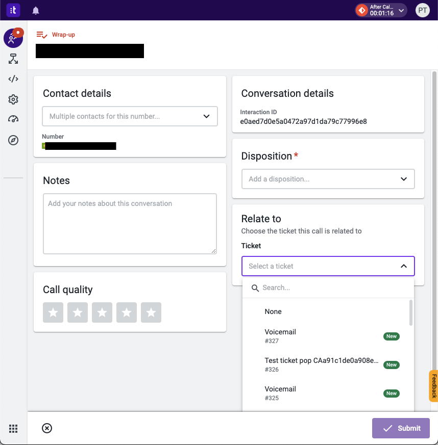The height and width of the screenshot is (445, 438).
Task: Click in the Notes text area
Action: pos(130,224)
